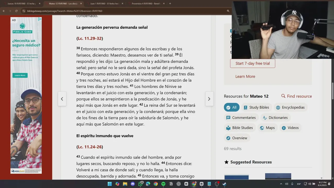Click the browser forward arrow
The height and width of the screenshot is (188, 334).
point(10,11)
